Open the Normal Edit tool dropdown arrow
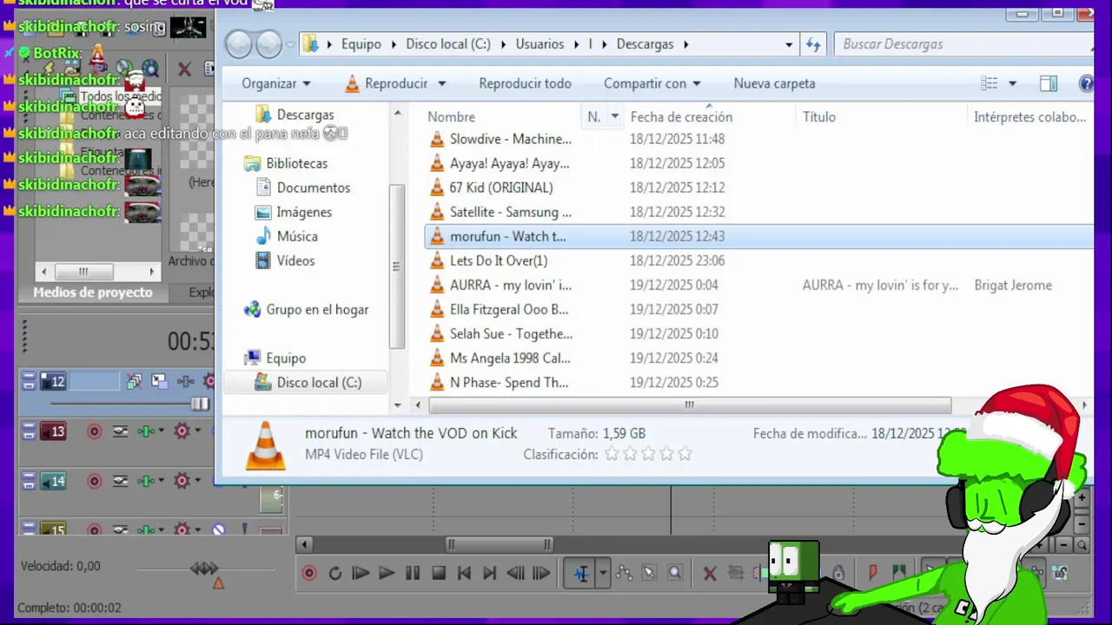Image resolution: width=1112 pixels, height=625 pixels. [603, 573]
